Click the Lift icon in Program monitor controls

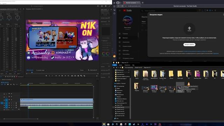coord(72,76)
